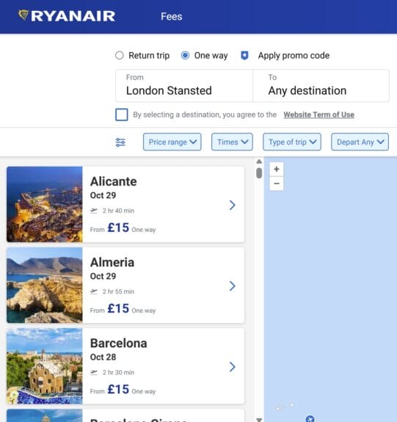Select the One way radio button
This screenshot has width=397, height=422.
(x=185, y=56)
